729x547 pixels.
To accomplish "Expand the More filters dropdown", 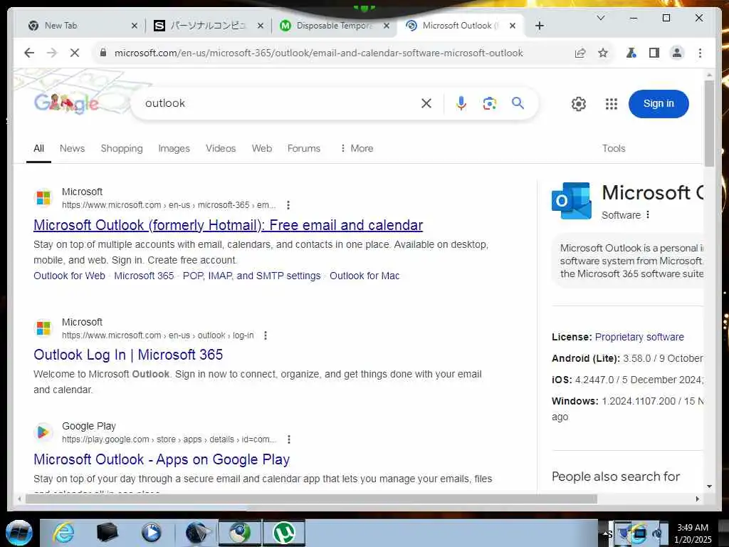I will (357, 148).
